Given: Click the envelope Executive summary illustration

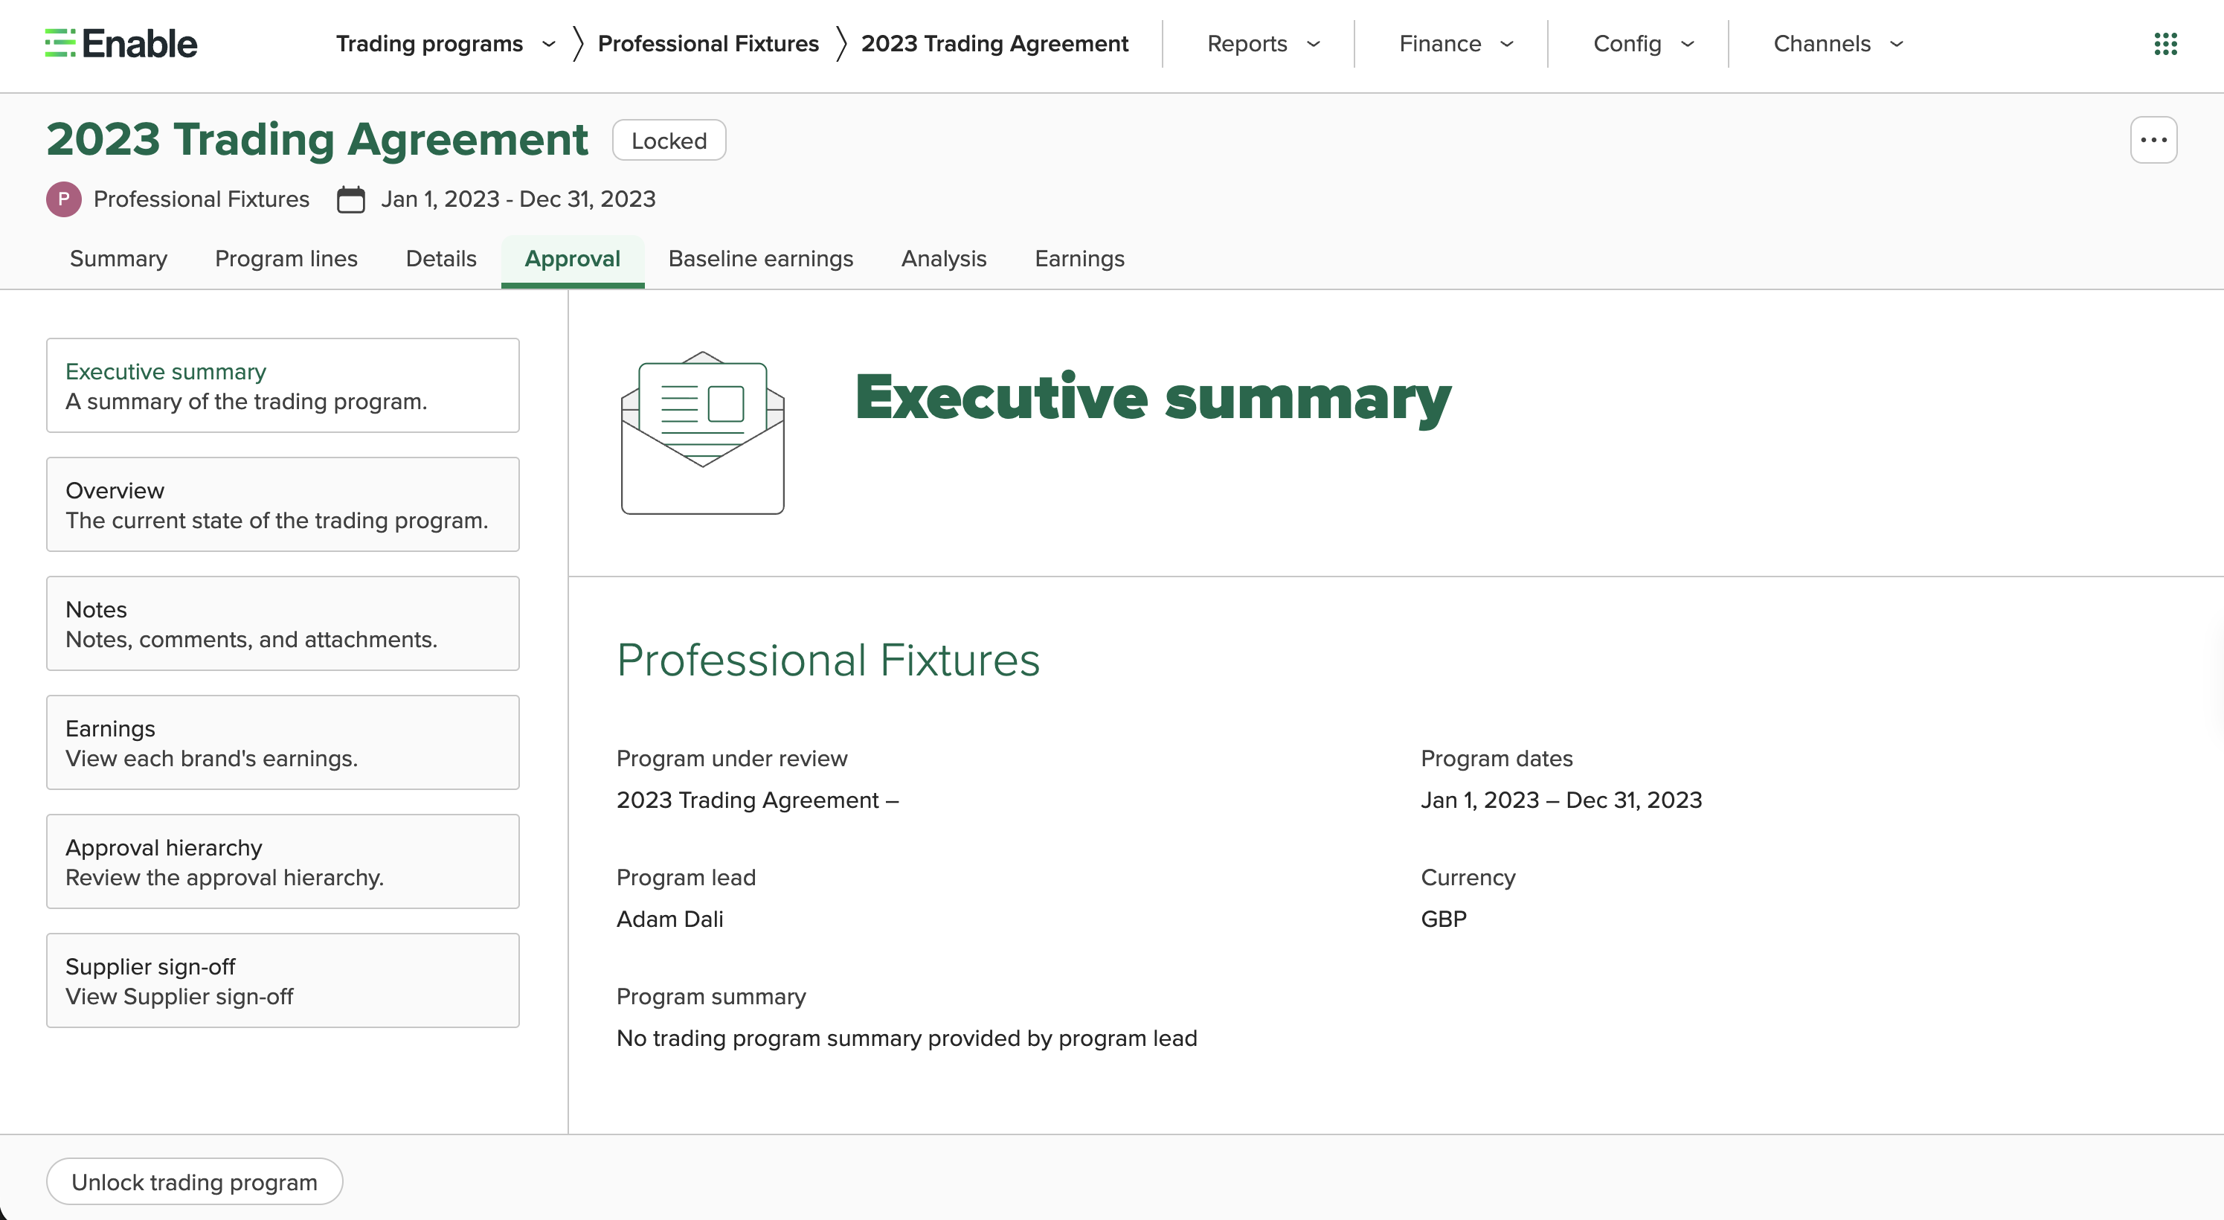Looking at the screenshot, I should click(703, 432).
